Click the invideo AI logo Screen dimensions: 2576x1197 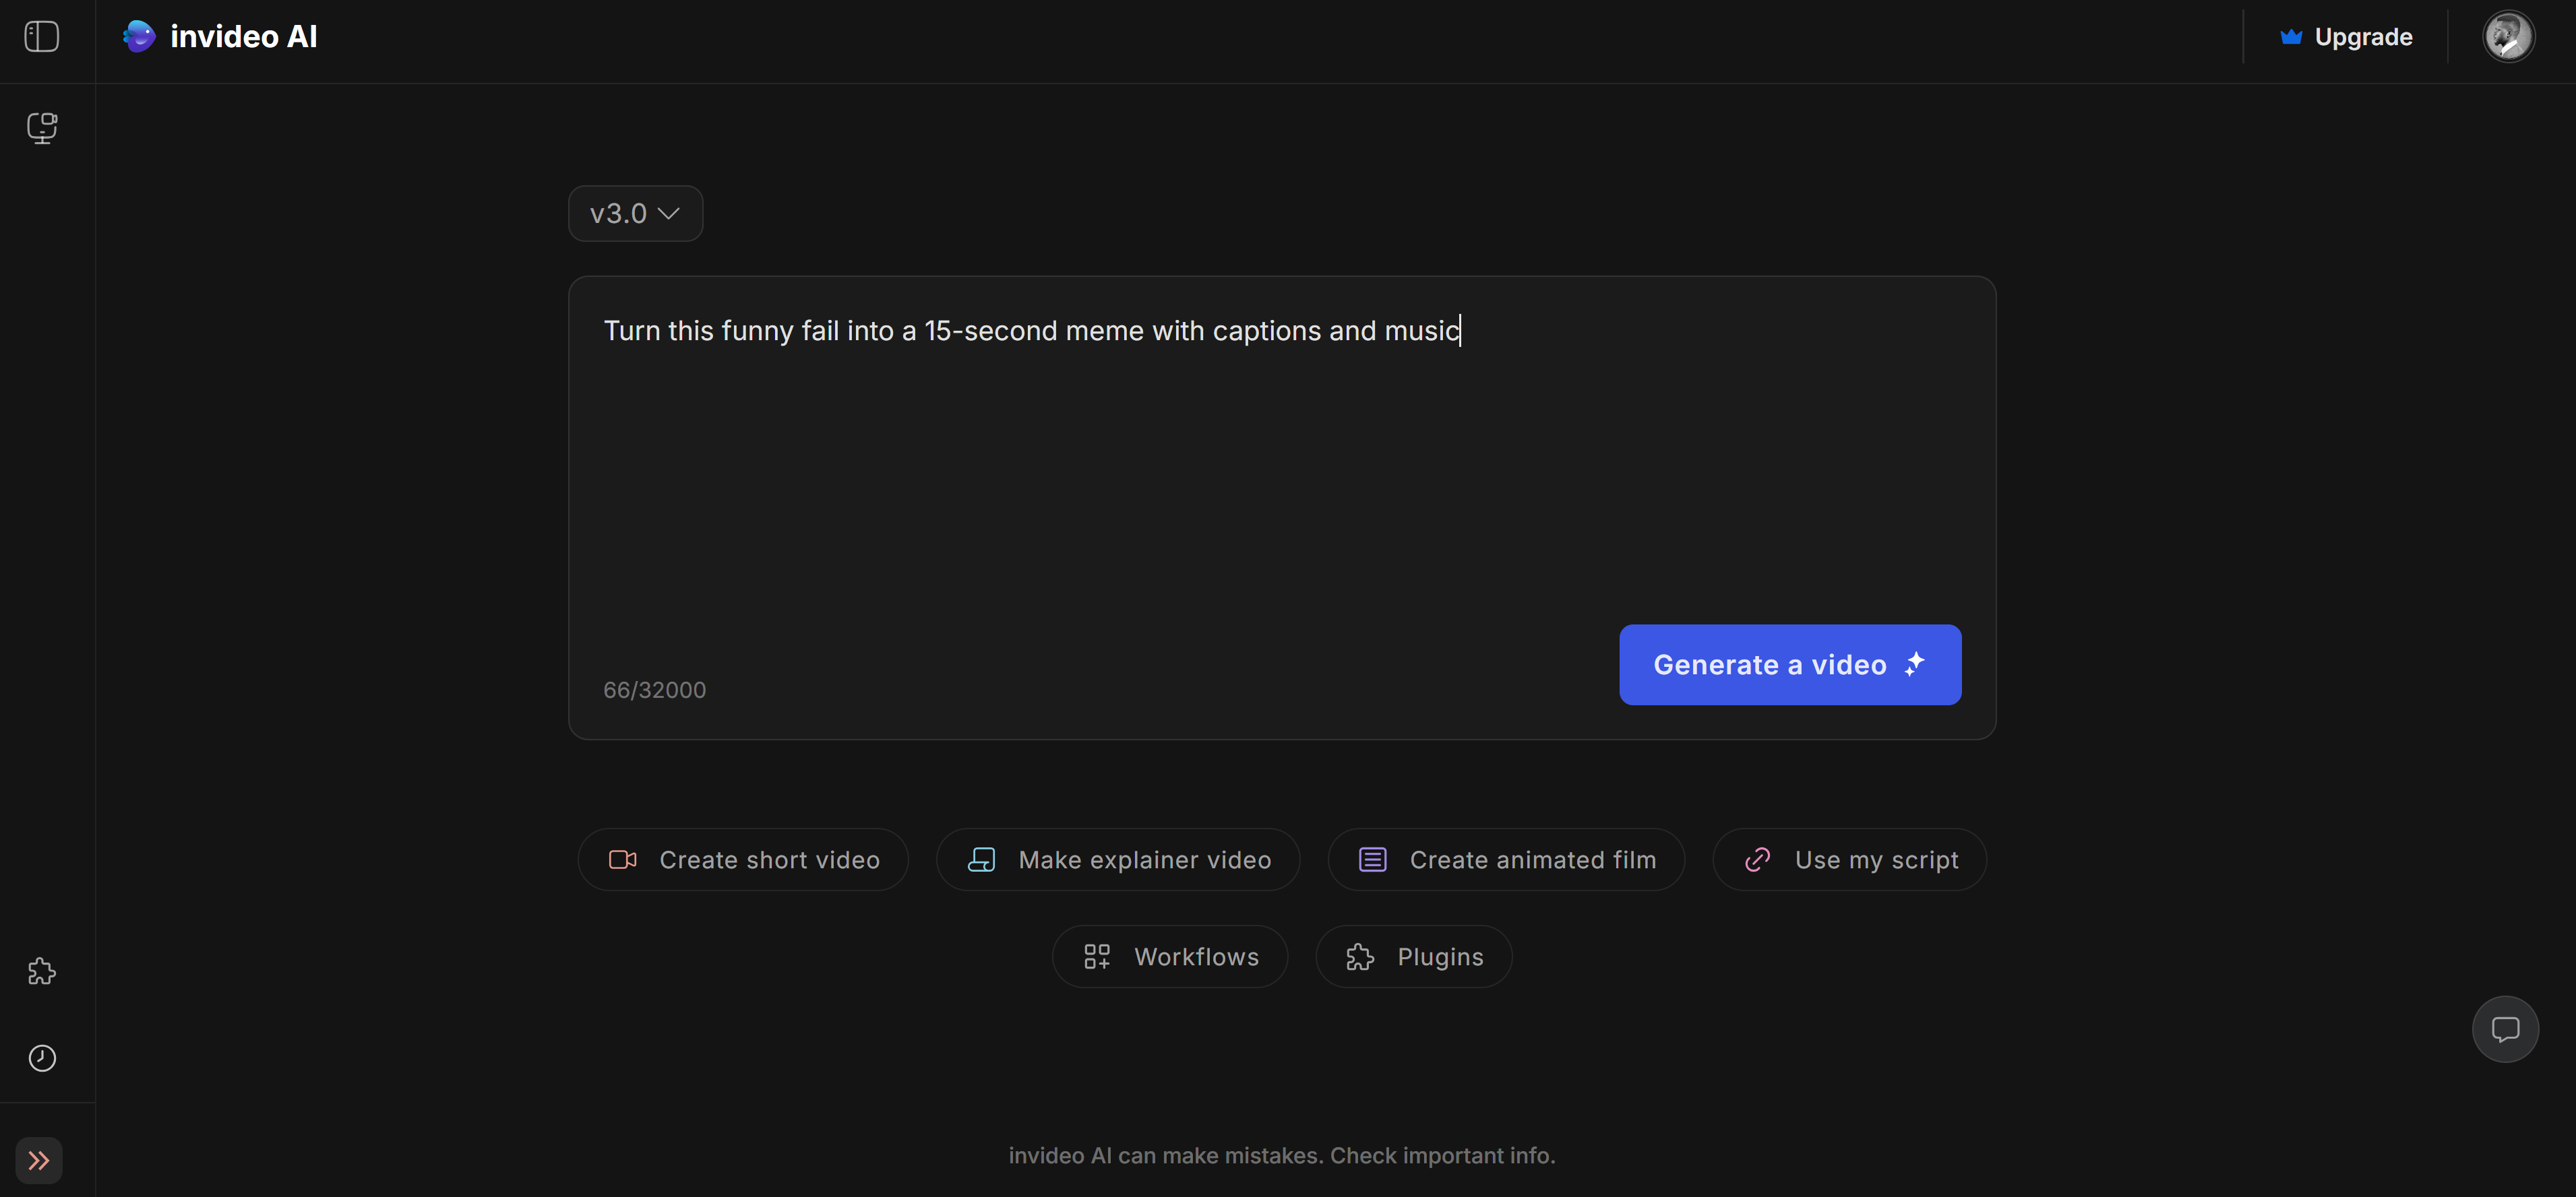click(x=220, y=36)
